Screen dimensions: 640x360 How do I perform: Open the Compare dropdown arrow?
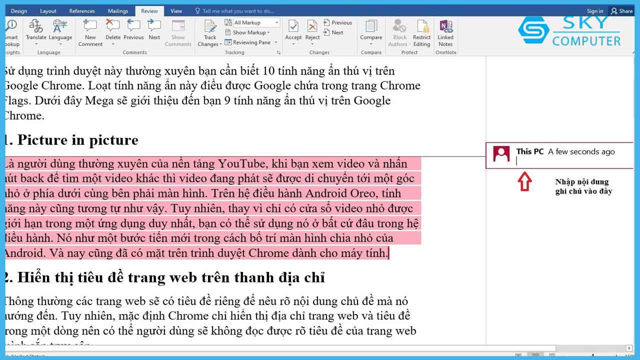pos(371,44)
